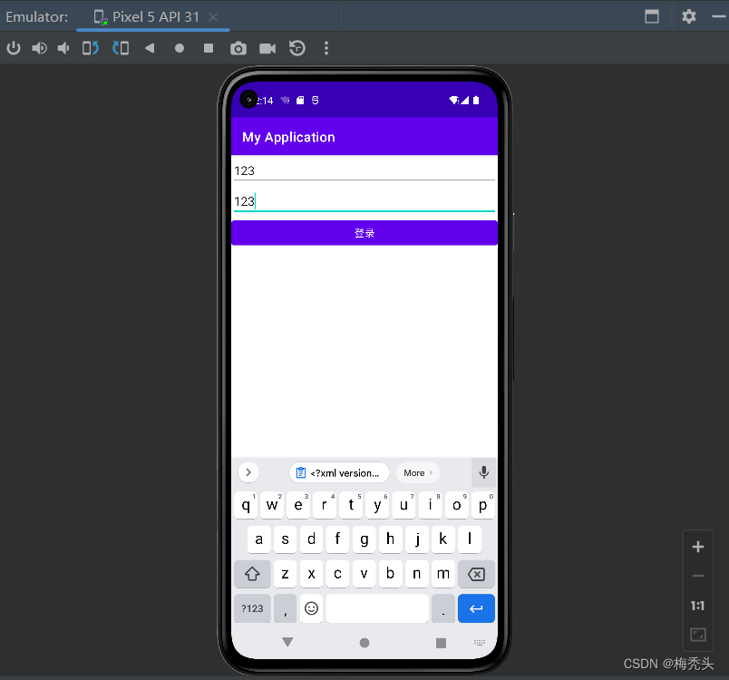Image resolution: width=729 pixels, height=680 pixels.
Task: Tap the second 123 text input field
Action: coord(363,200)
